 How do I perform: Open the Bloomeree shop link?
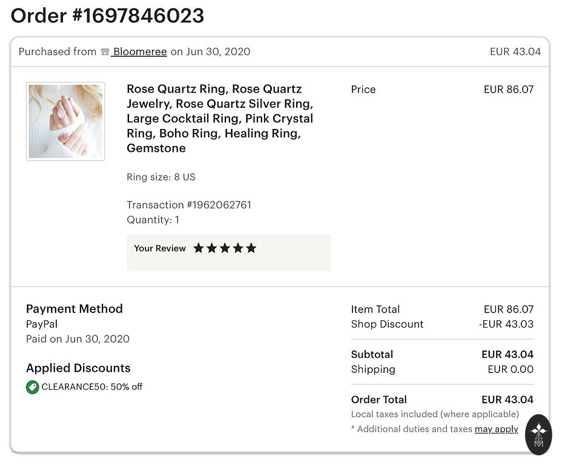tap(140, 52)
